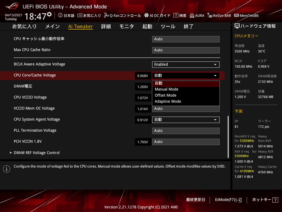The image size is (282, 212).
Task: Open the 終了 tab
Action: (188, 26)
